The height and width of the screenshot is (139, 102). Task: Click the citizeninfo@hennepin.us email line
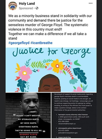[67, 124]
